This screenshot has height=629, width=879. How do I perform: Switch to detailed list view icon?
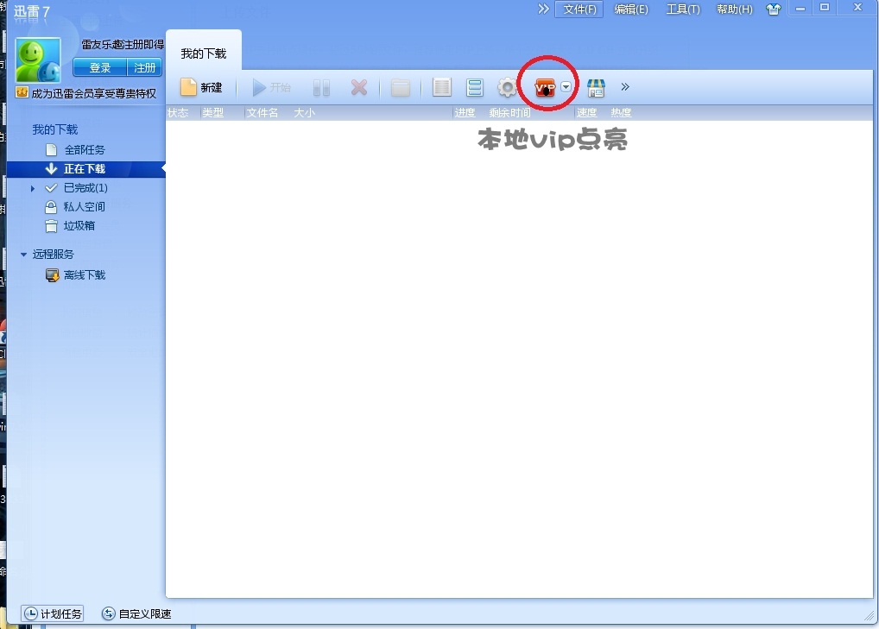442,87
